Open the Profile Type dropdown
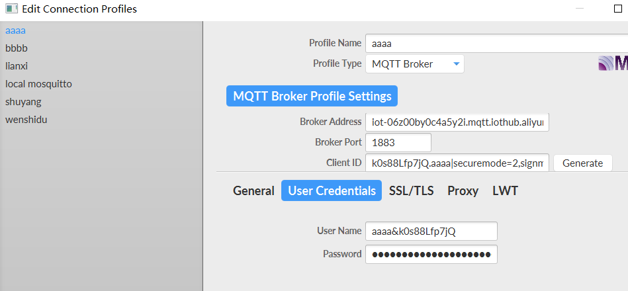The height and width of the screenshot is (291, 628). click(414, 64)
